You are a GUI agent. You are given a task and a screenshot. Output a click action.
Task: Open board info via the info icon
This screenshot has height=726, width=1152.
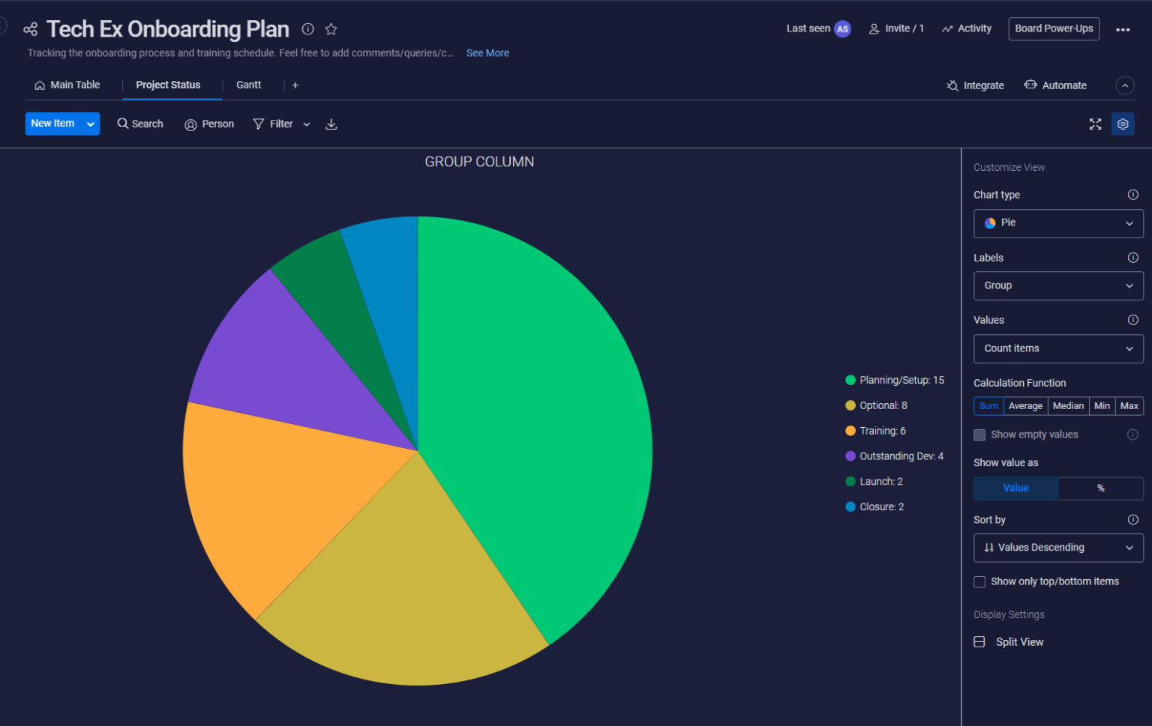[x=307, y=29]
